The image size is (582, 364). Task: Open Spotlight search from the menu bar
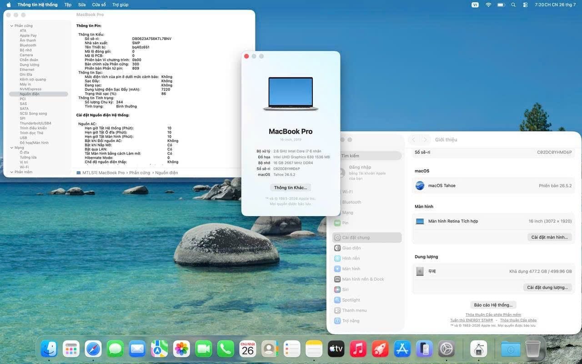[x=513, y=5]
